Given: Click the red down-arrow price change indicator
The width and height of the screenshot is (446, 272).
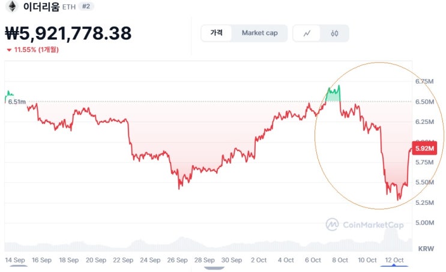Looking at the screenshot, I should (x=8, y=50).
